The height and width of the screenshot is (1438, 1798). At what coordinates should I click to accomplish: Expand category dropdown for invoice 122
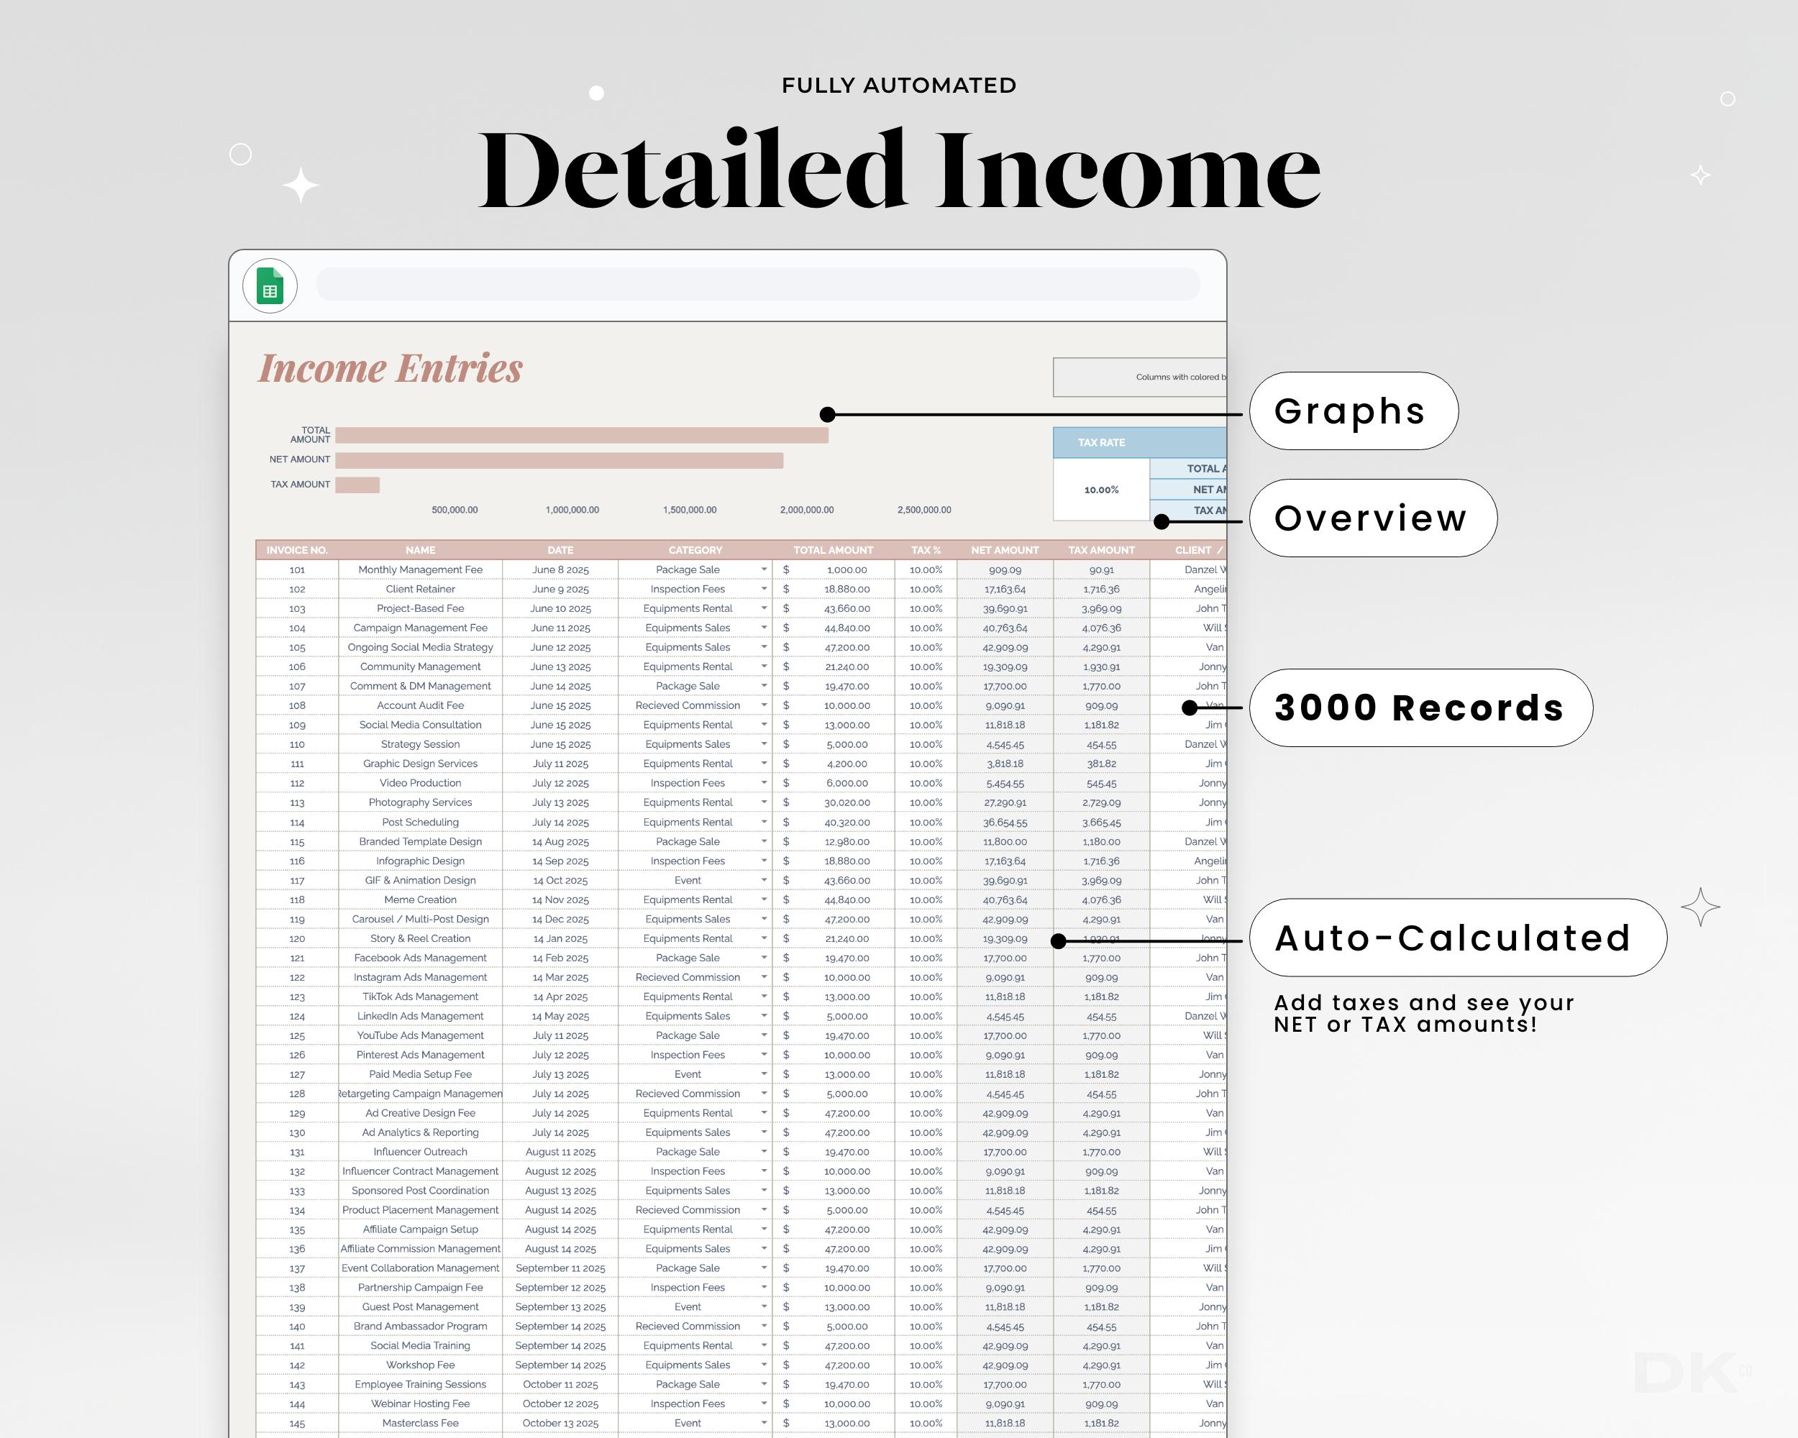click(763, 977)
